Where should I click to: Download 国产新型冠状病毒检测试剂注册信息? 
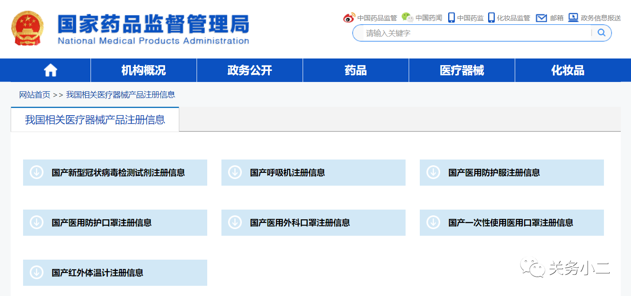pyautogui.click(x=118, y=172)
